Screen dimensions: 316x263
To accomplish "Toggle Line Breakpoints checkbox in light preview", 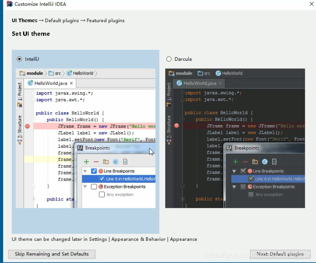I will pyautogui.click(x=94, y=171).
